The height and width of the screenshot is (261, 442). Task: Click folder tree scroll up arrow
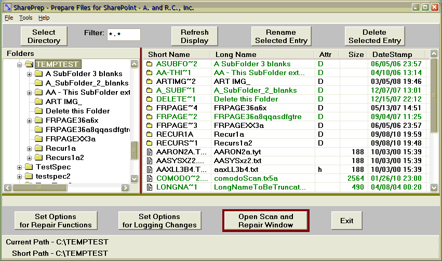[135, 64]
